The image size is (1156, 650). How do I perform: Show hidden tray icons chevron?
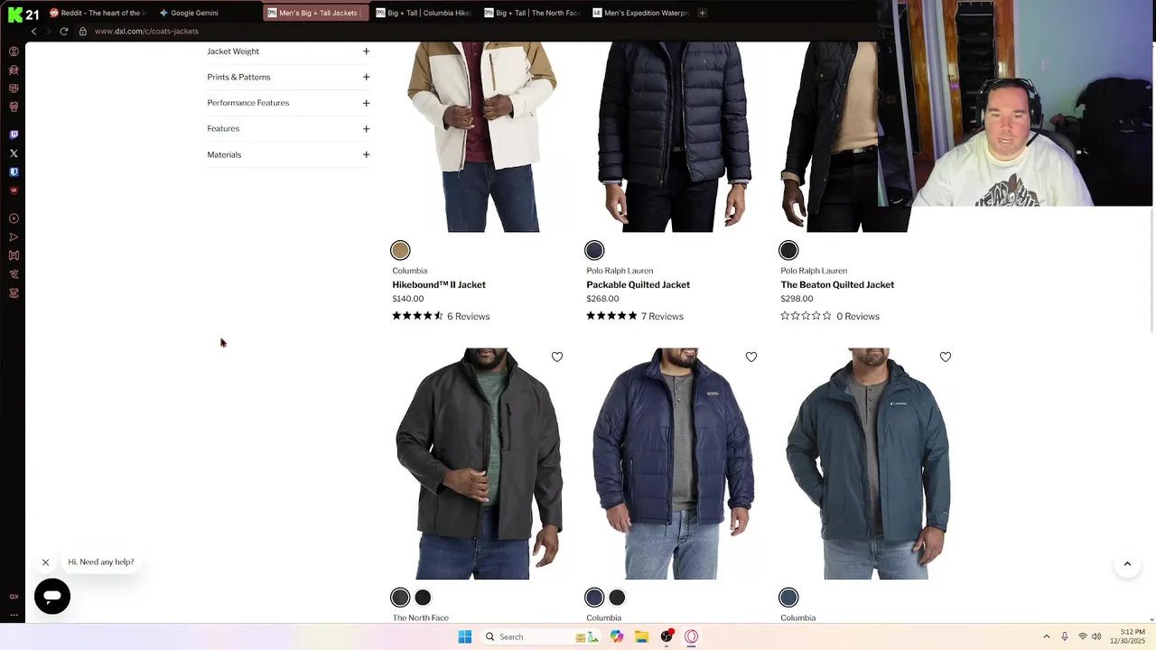pyautogui.click(x=1047, y=636)
